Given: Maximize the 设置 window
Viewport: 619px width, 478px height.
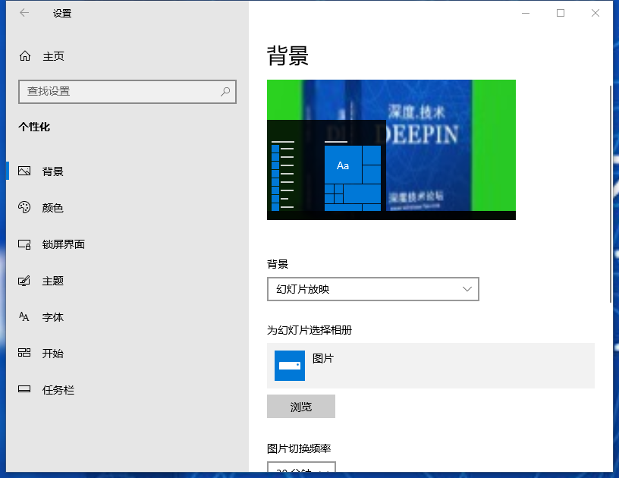Looking at the screenshot, I should 561,13.
